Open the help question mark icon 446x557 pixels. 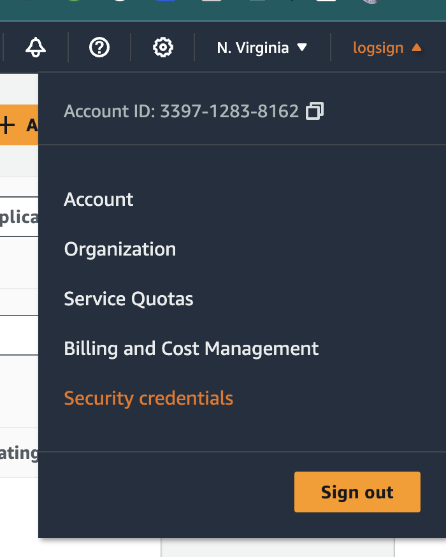[x=99, y=47]
